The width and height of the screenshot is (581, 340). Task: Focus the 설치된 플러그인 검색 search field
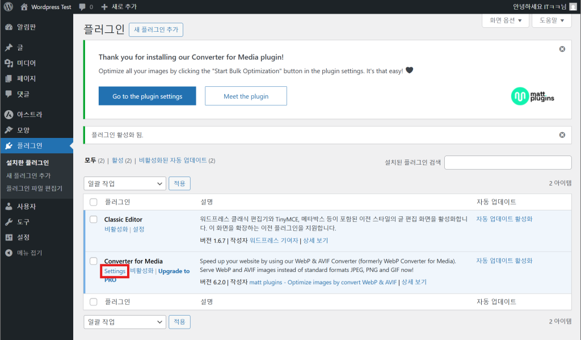[508, 162]
